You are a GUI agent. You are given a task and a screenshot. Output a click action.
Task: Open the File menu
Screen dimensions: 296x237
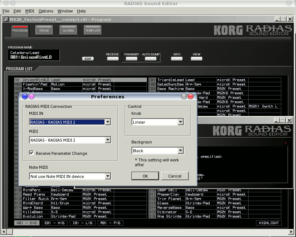6,11
